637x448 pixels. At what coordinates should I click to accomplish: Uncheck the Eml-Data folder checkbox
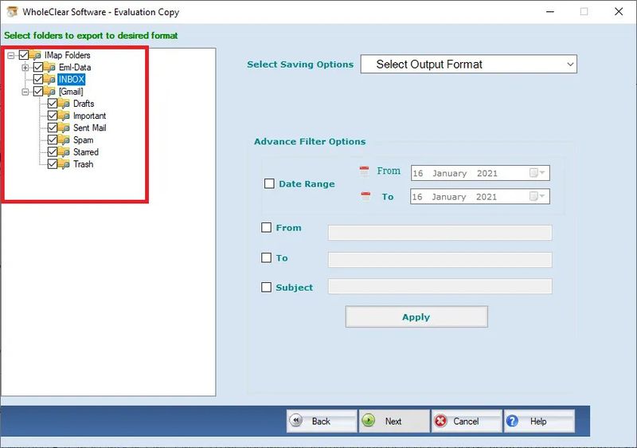38,67
